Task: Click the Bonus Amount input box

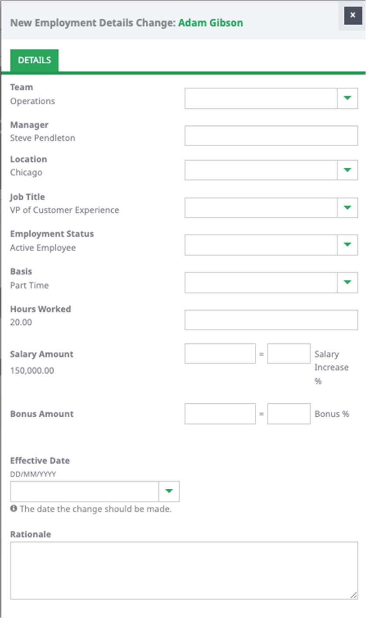Action: coord(220,413)
